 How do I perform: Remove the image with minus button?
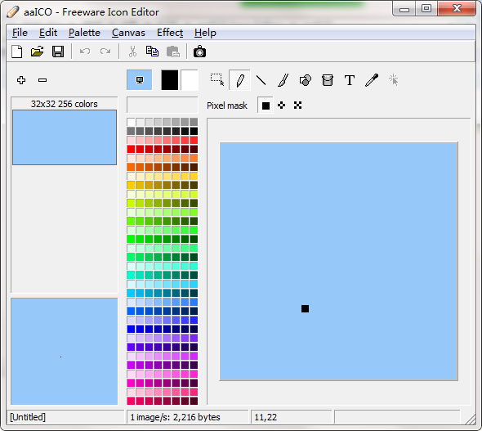point(42,80)
